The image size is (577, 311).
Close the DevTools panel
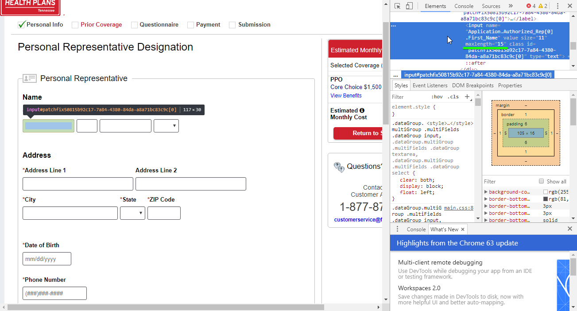[x=570, y=6]
